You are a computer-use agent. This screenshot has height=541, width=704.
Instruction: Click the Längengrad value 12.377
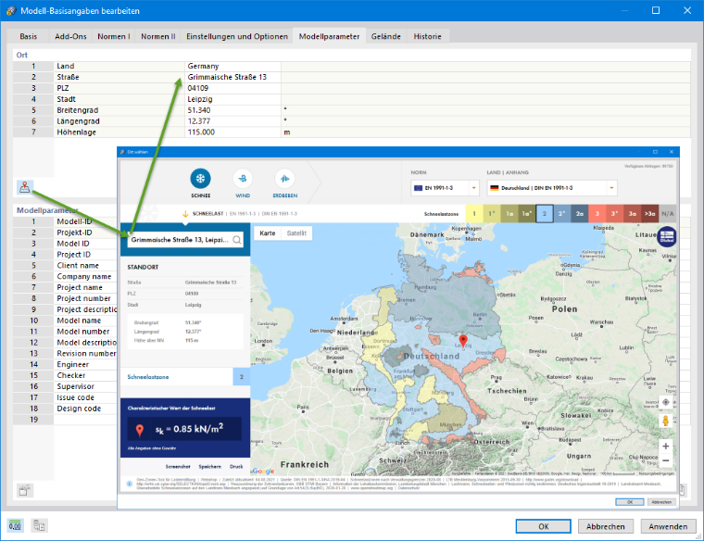[233, 121]
